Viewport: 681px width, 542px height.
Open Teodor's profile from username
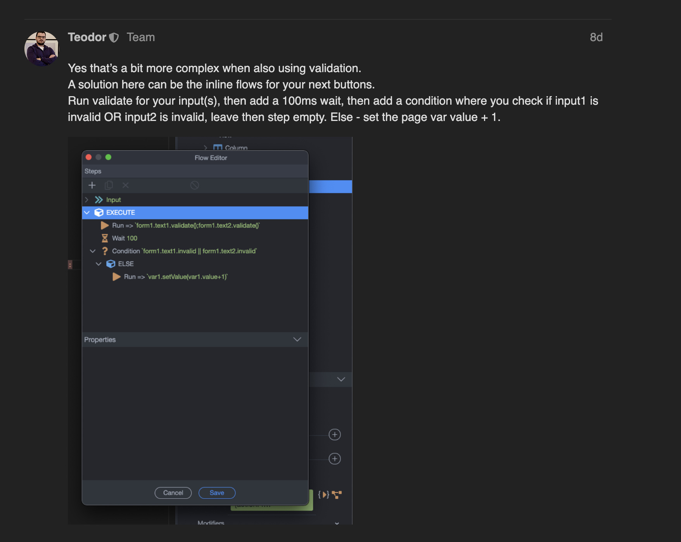click(87, 37)
